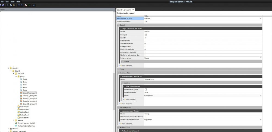Expand the Sample section
Screen dimensions: 272x132
pyautogui.click(x=122, y=62)
